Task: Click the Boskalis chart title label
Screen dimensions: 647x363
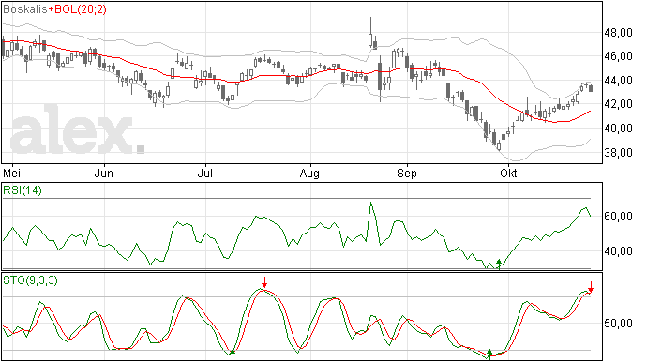Action: [25, 9]
